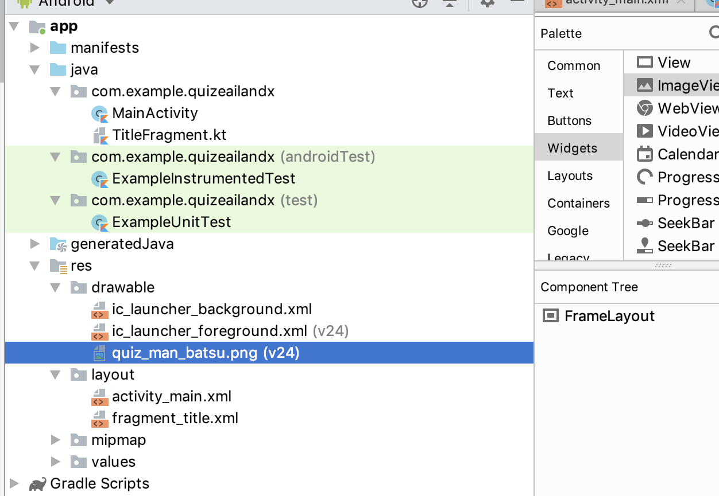Click the generatedJava folder icon
This screenshot has height=496, width=719.
[58, 244]
